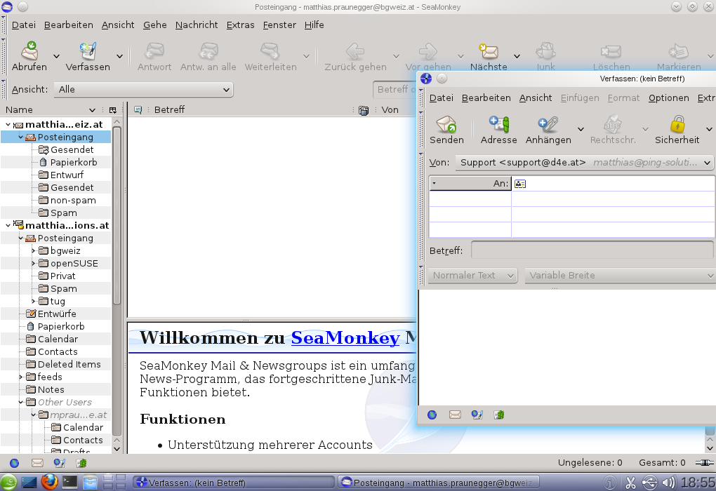716x491 pixels.
Task: Expand the bgweiz folder
Action: [33, 250]
